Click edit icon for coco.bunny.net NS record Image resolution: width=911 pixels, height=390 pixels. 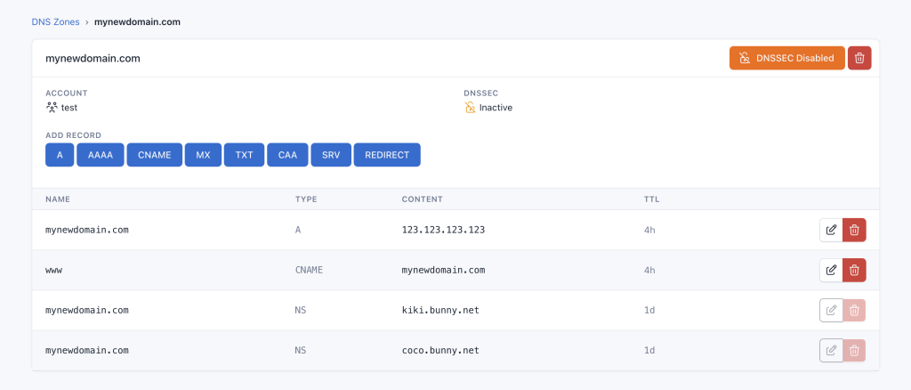(831, 351)
